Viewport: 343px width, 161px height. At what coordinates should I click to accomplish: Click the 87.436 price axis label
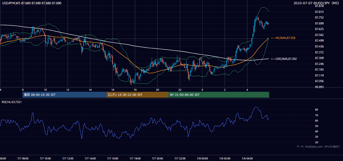click(319, 46)
